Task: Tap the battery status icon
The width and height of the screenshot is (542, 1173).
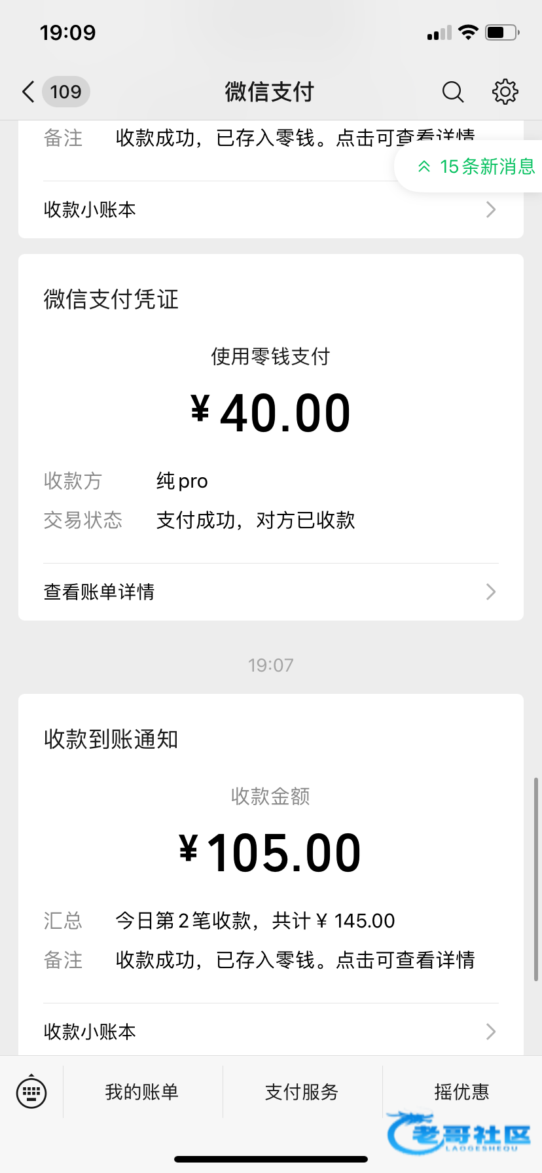Action: click(x=501, y=32)
